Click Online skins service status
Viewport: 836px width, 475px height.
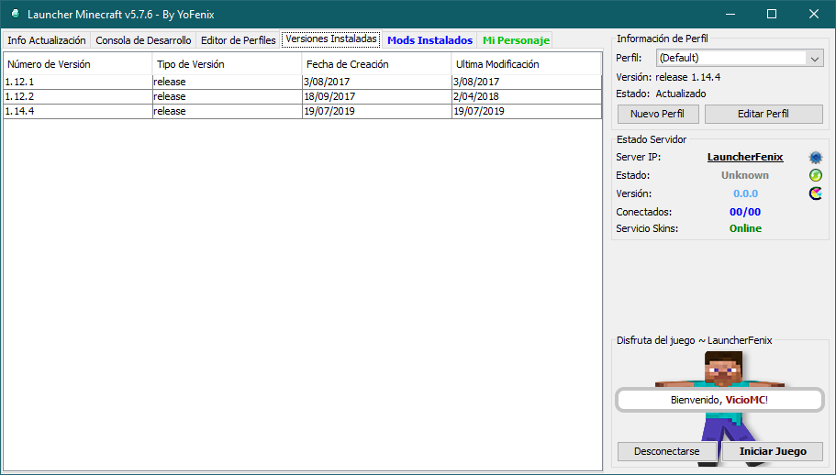[x=745, y=228]
